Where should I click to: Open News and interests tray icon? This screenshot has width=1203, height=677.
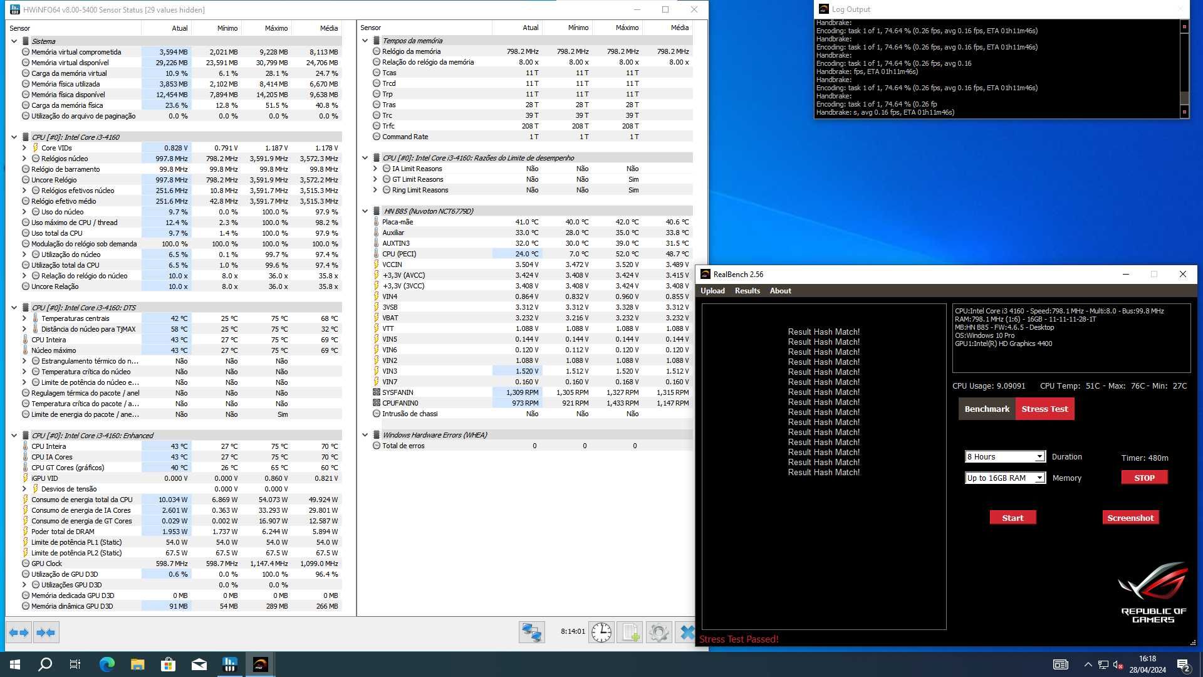[x=1060, y=664]
